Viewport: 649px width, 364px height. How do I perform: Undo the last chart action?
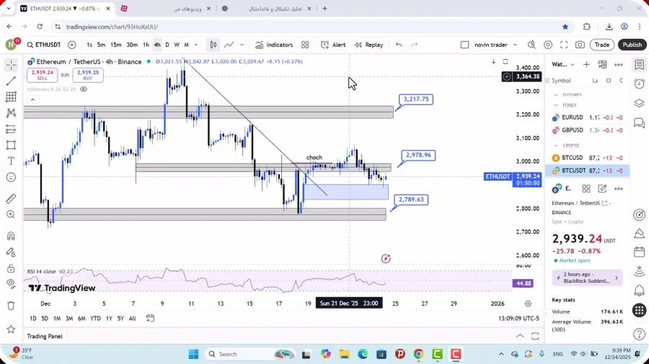point(399,45)
